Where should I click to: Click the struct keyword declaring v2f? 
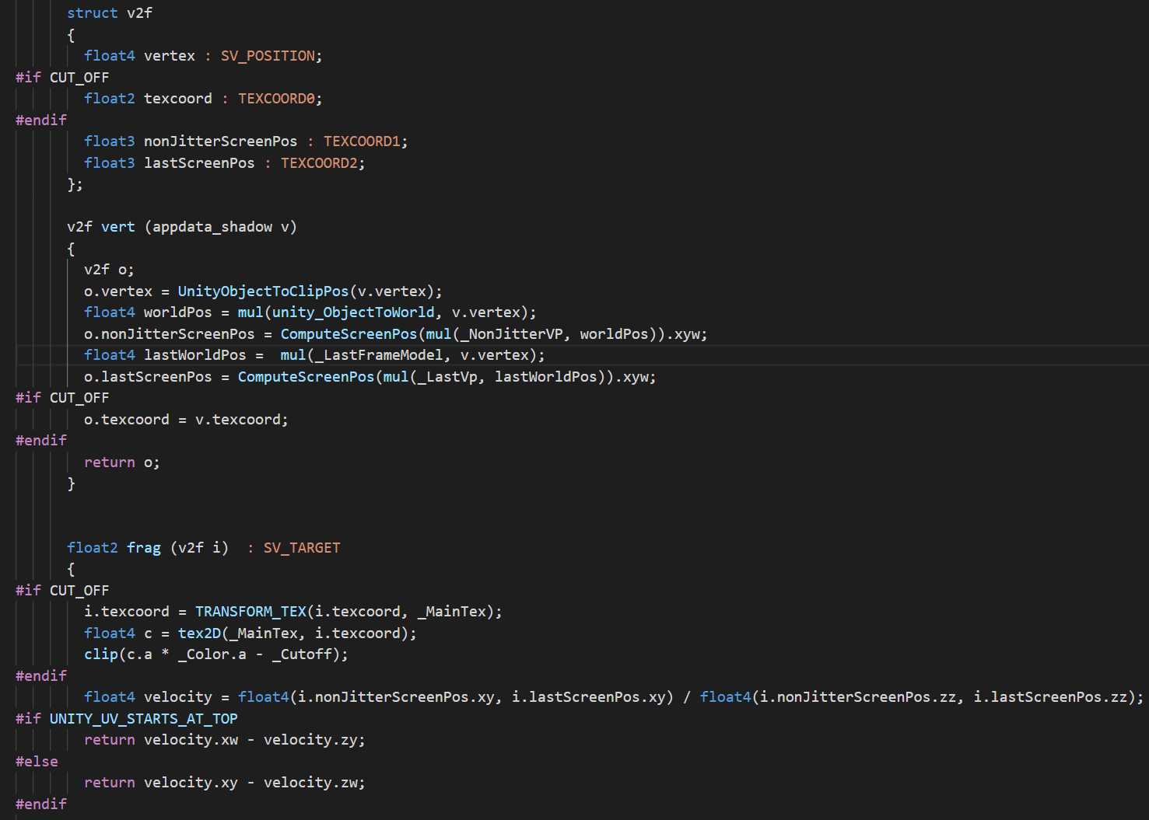92,12
